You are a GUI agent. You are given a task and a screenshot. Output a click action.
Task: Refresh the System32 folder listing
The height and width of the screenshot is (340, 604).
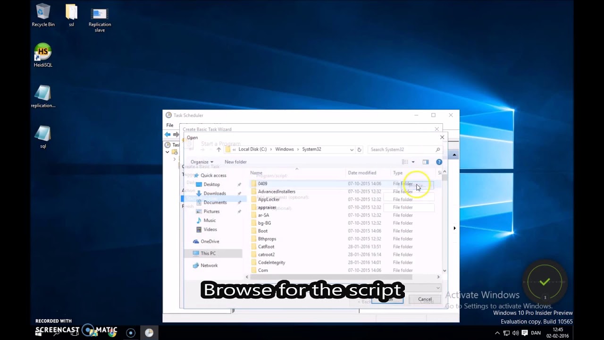(359, 149)
